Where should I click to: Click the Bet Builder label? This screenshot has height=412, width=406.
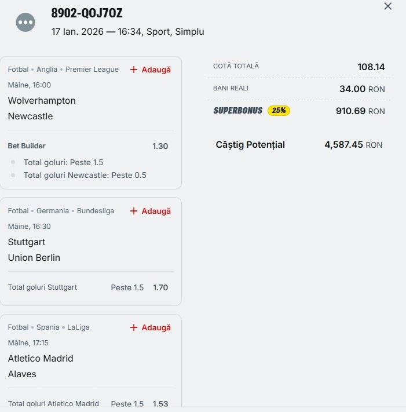[x=27, y=146]
